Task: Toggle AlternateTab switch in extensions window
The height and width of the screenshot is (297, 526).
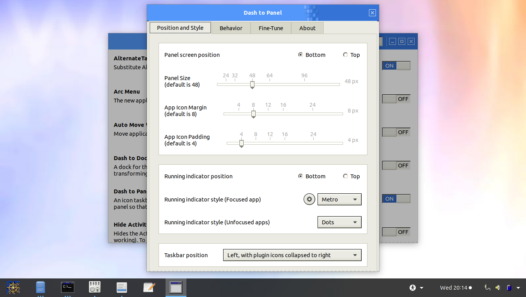Action: click(396, 66)
